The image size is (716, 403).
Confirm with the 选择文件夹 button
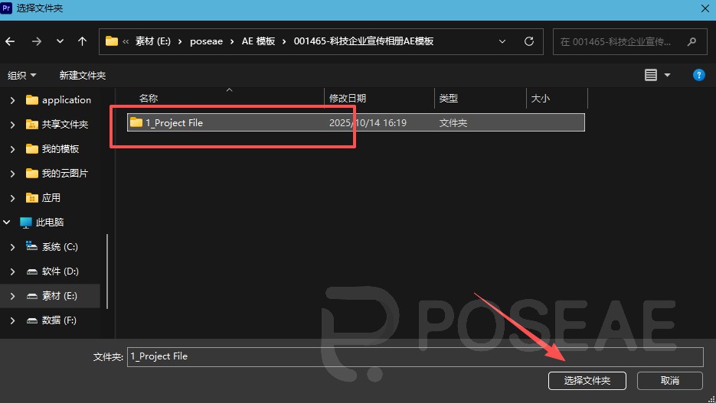[587, 381]
